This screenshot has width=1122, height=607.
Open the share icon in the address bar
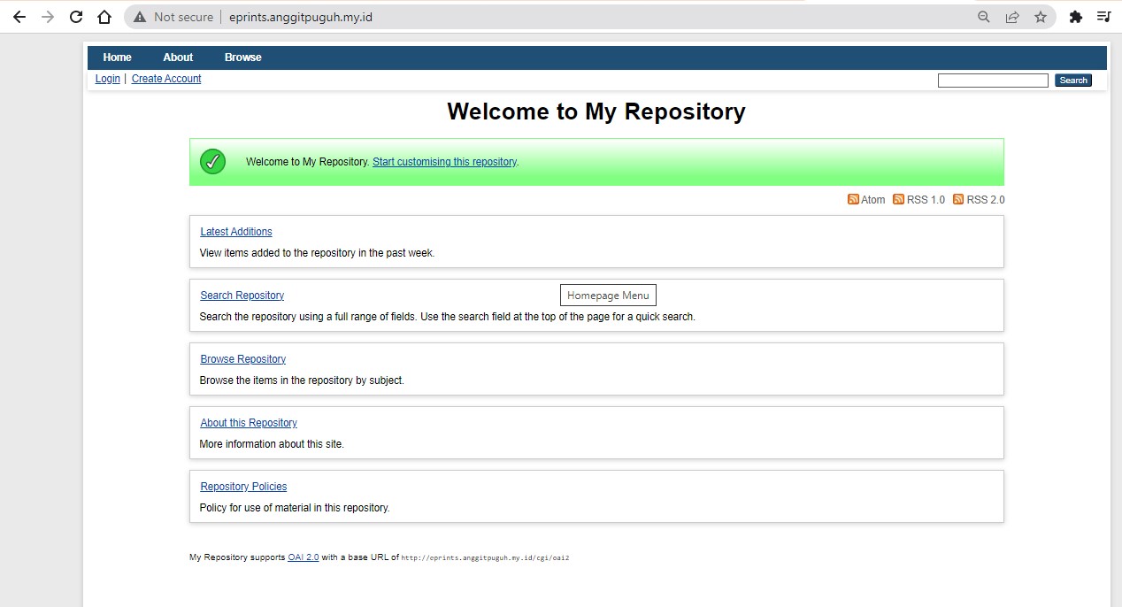point(1011,16)
